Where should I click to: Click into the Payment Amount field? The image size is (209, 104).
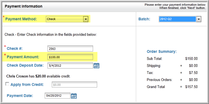coord(70,57)
